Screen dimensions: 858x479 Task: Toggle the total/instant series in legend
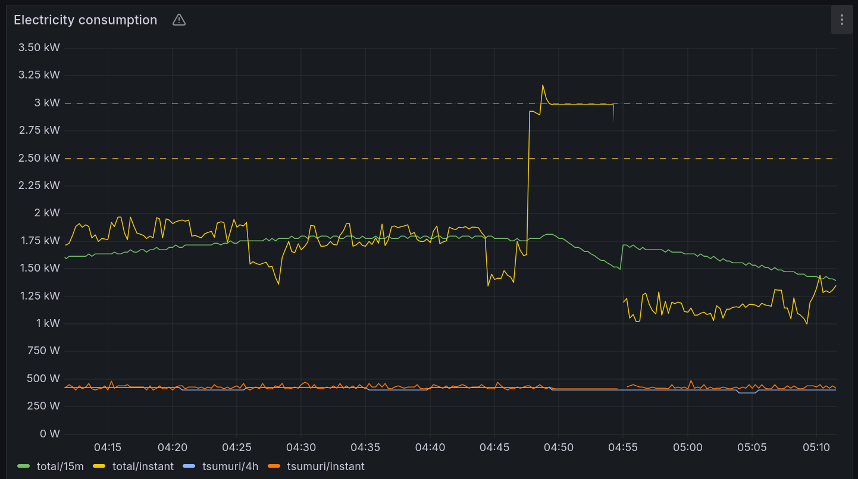tap(143, 467)
